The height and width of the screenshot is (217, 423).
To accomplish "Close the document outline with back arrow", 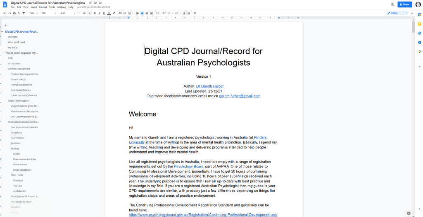I will point(6,25).
